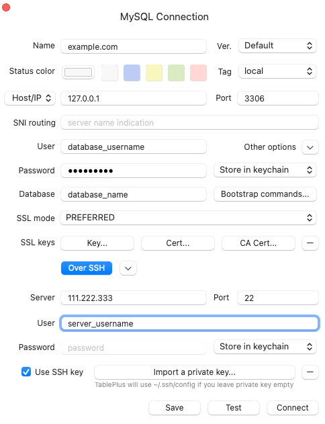Expand the chevron next to Over SSH
The image size is (325, 424).
(128, 269)
